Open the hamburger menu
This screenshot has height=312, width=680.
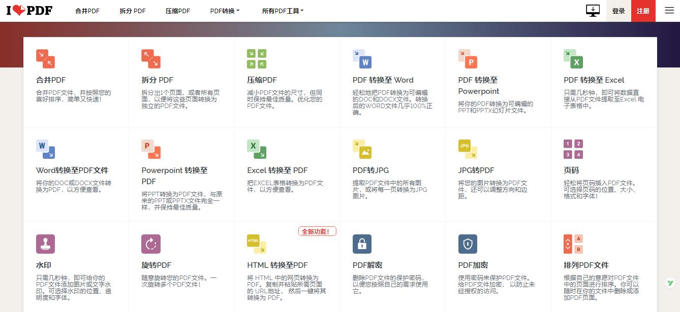669,10
